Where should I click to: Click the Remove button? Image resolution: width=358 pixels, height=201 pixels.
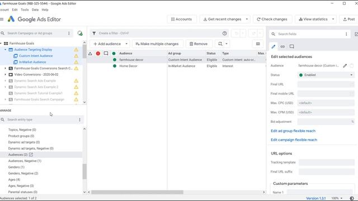[199, 44]
